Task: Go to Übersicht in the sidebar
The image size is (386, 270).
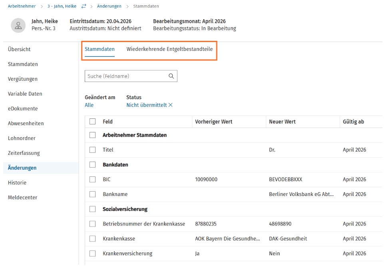Action: tap(19, 49)
